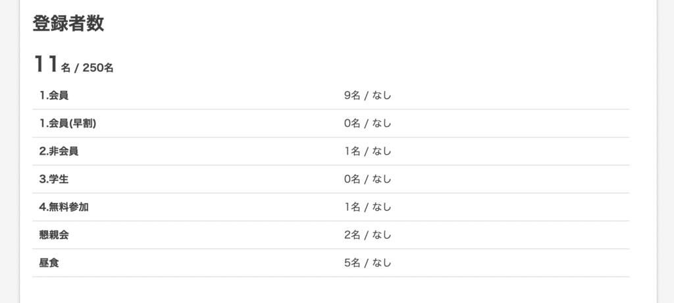Click the 250名 capacity text
Viewport: 674px width, 303px height.
(x=98, y=68)
